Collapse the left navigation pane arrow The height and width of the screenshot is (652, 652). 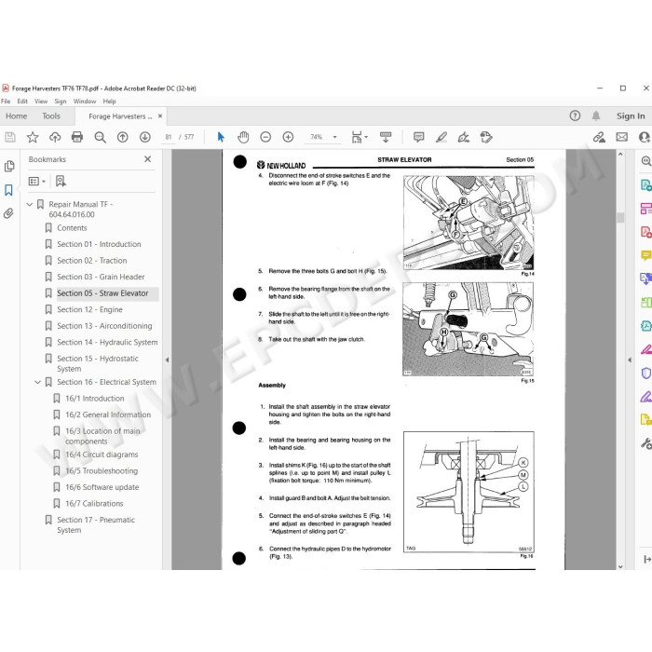167,360
